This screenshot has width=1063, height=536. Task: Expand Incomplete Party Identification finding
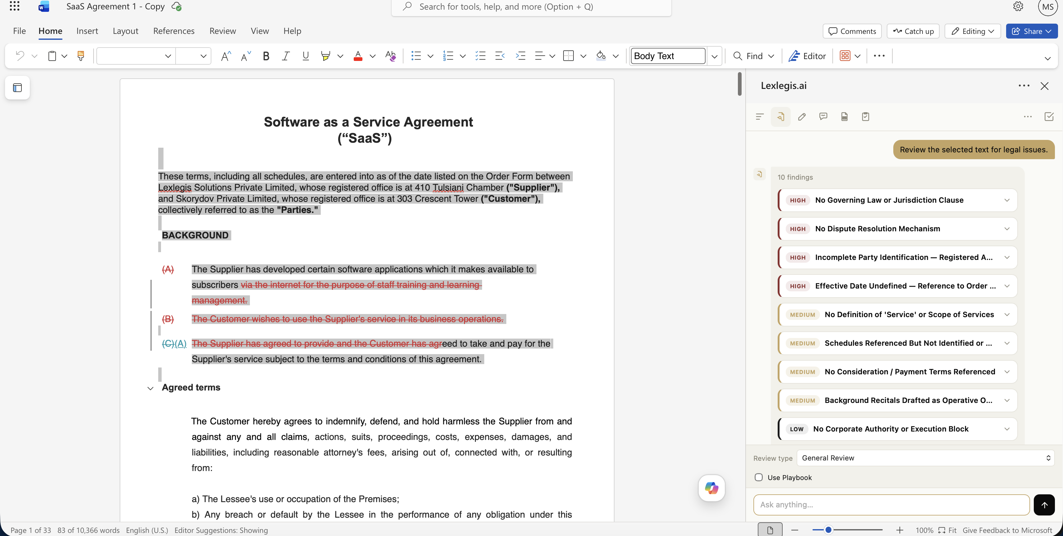pos(897,257)
